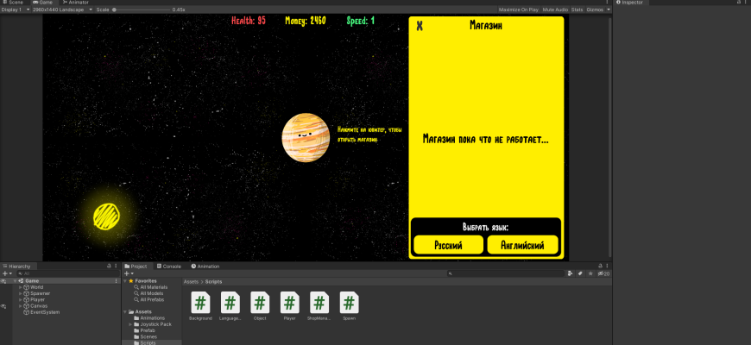Toggle the Stats overlay

pos(577,9)
